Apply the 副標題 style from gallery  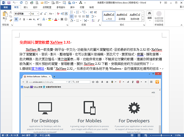(122, 16)
